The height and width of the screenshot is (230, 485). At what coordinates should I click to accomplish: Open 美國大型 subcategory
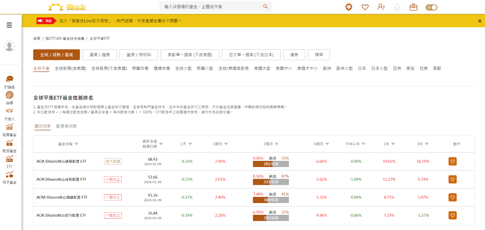[x=262, y=68]
